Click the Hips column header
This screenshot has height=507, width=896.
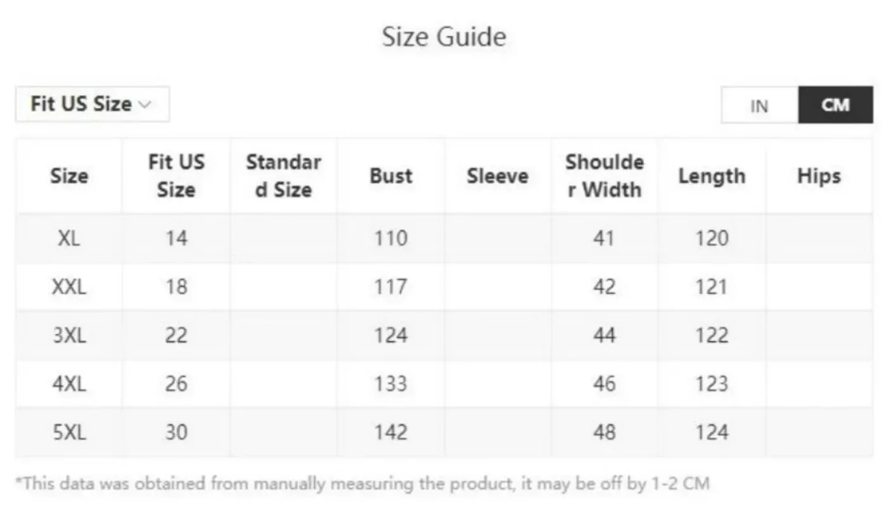coord(819,176)
